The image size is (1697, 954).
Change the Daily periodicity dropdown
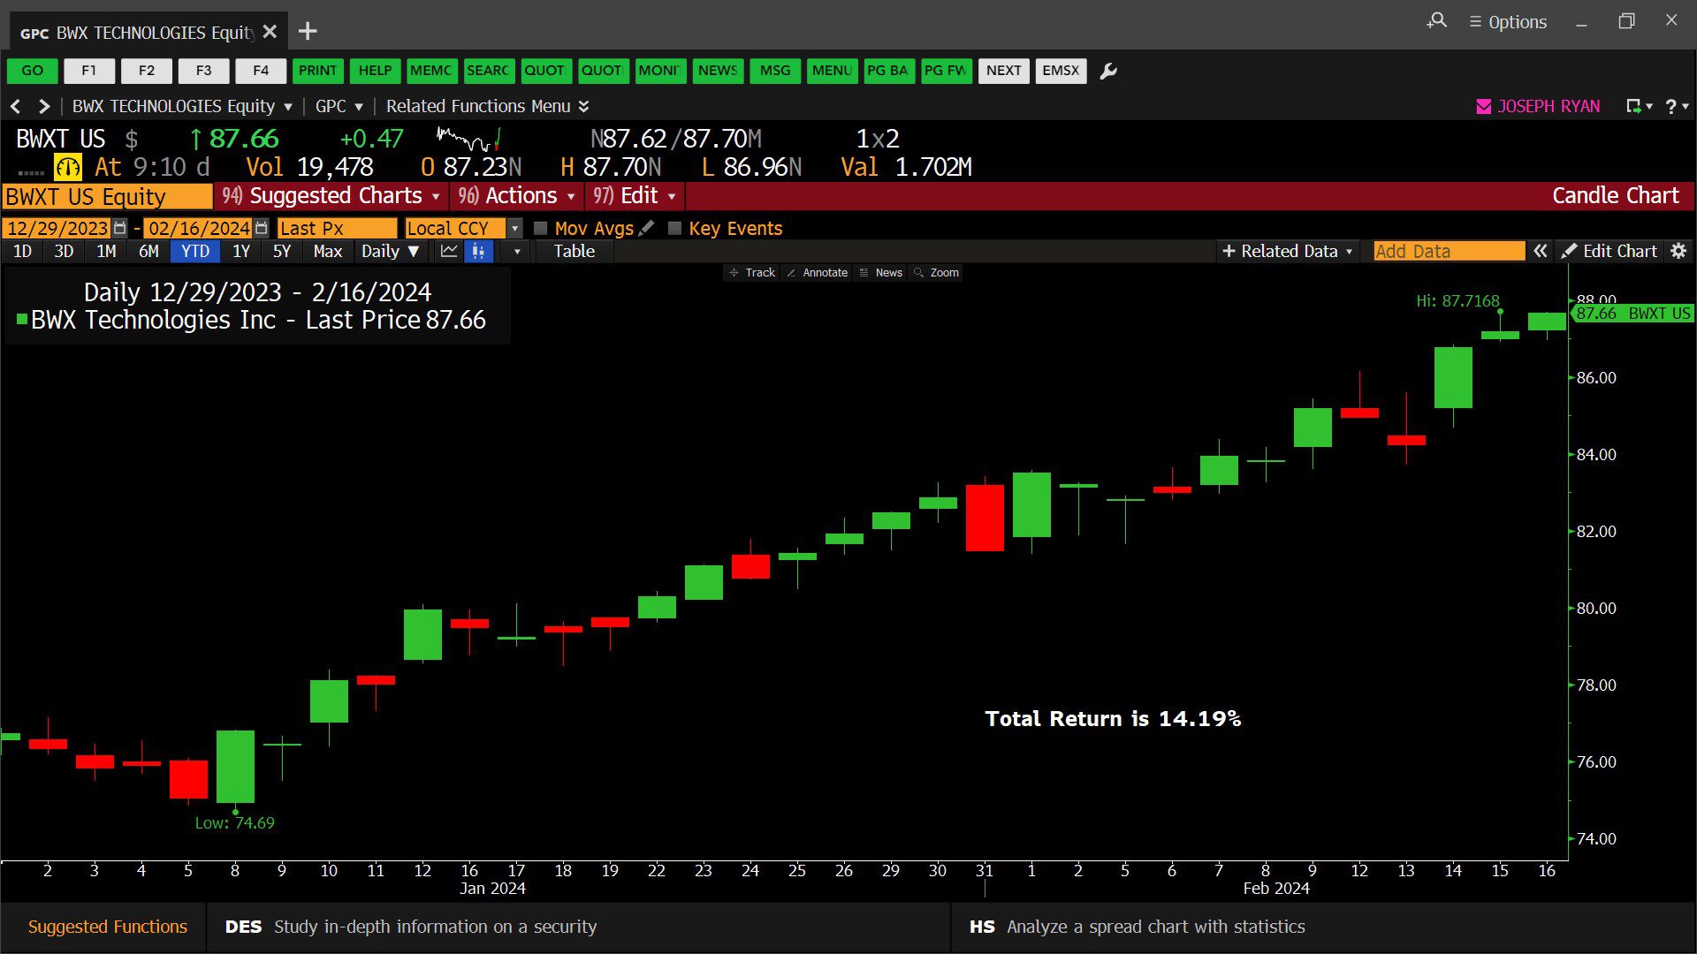(x=390, y=252)
